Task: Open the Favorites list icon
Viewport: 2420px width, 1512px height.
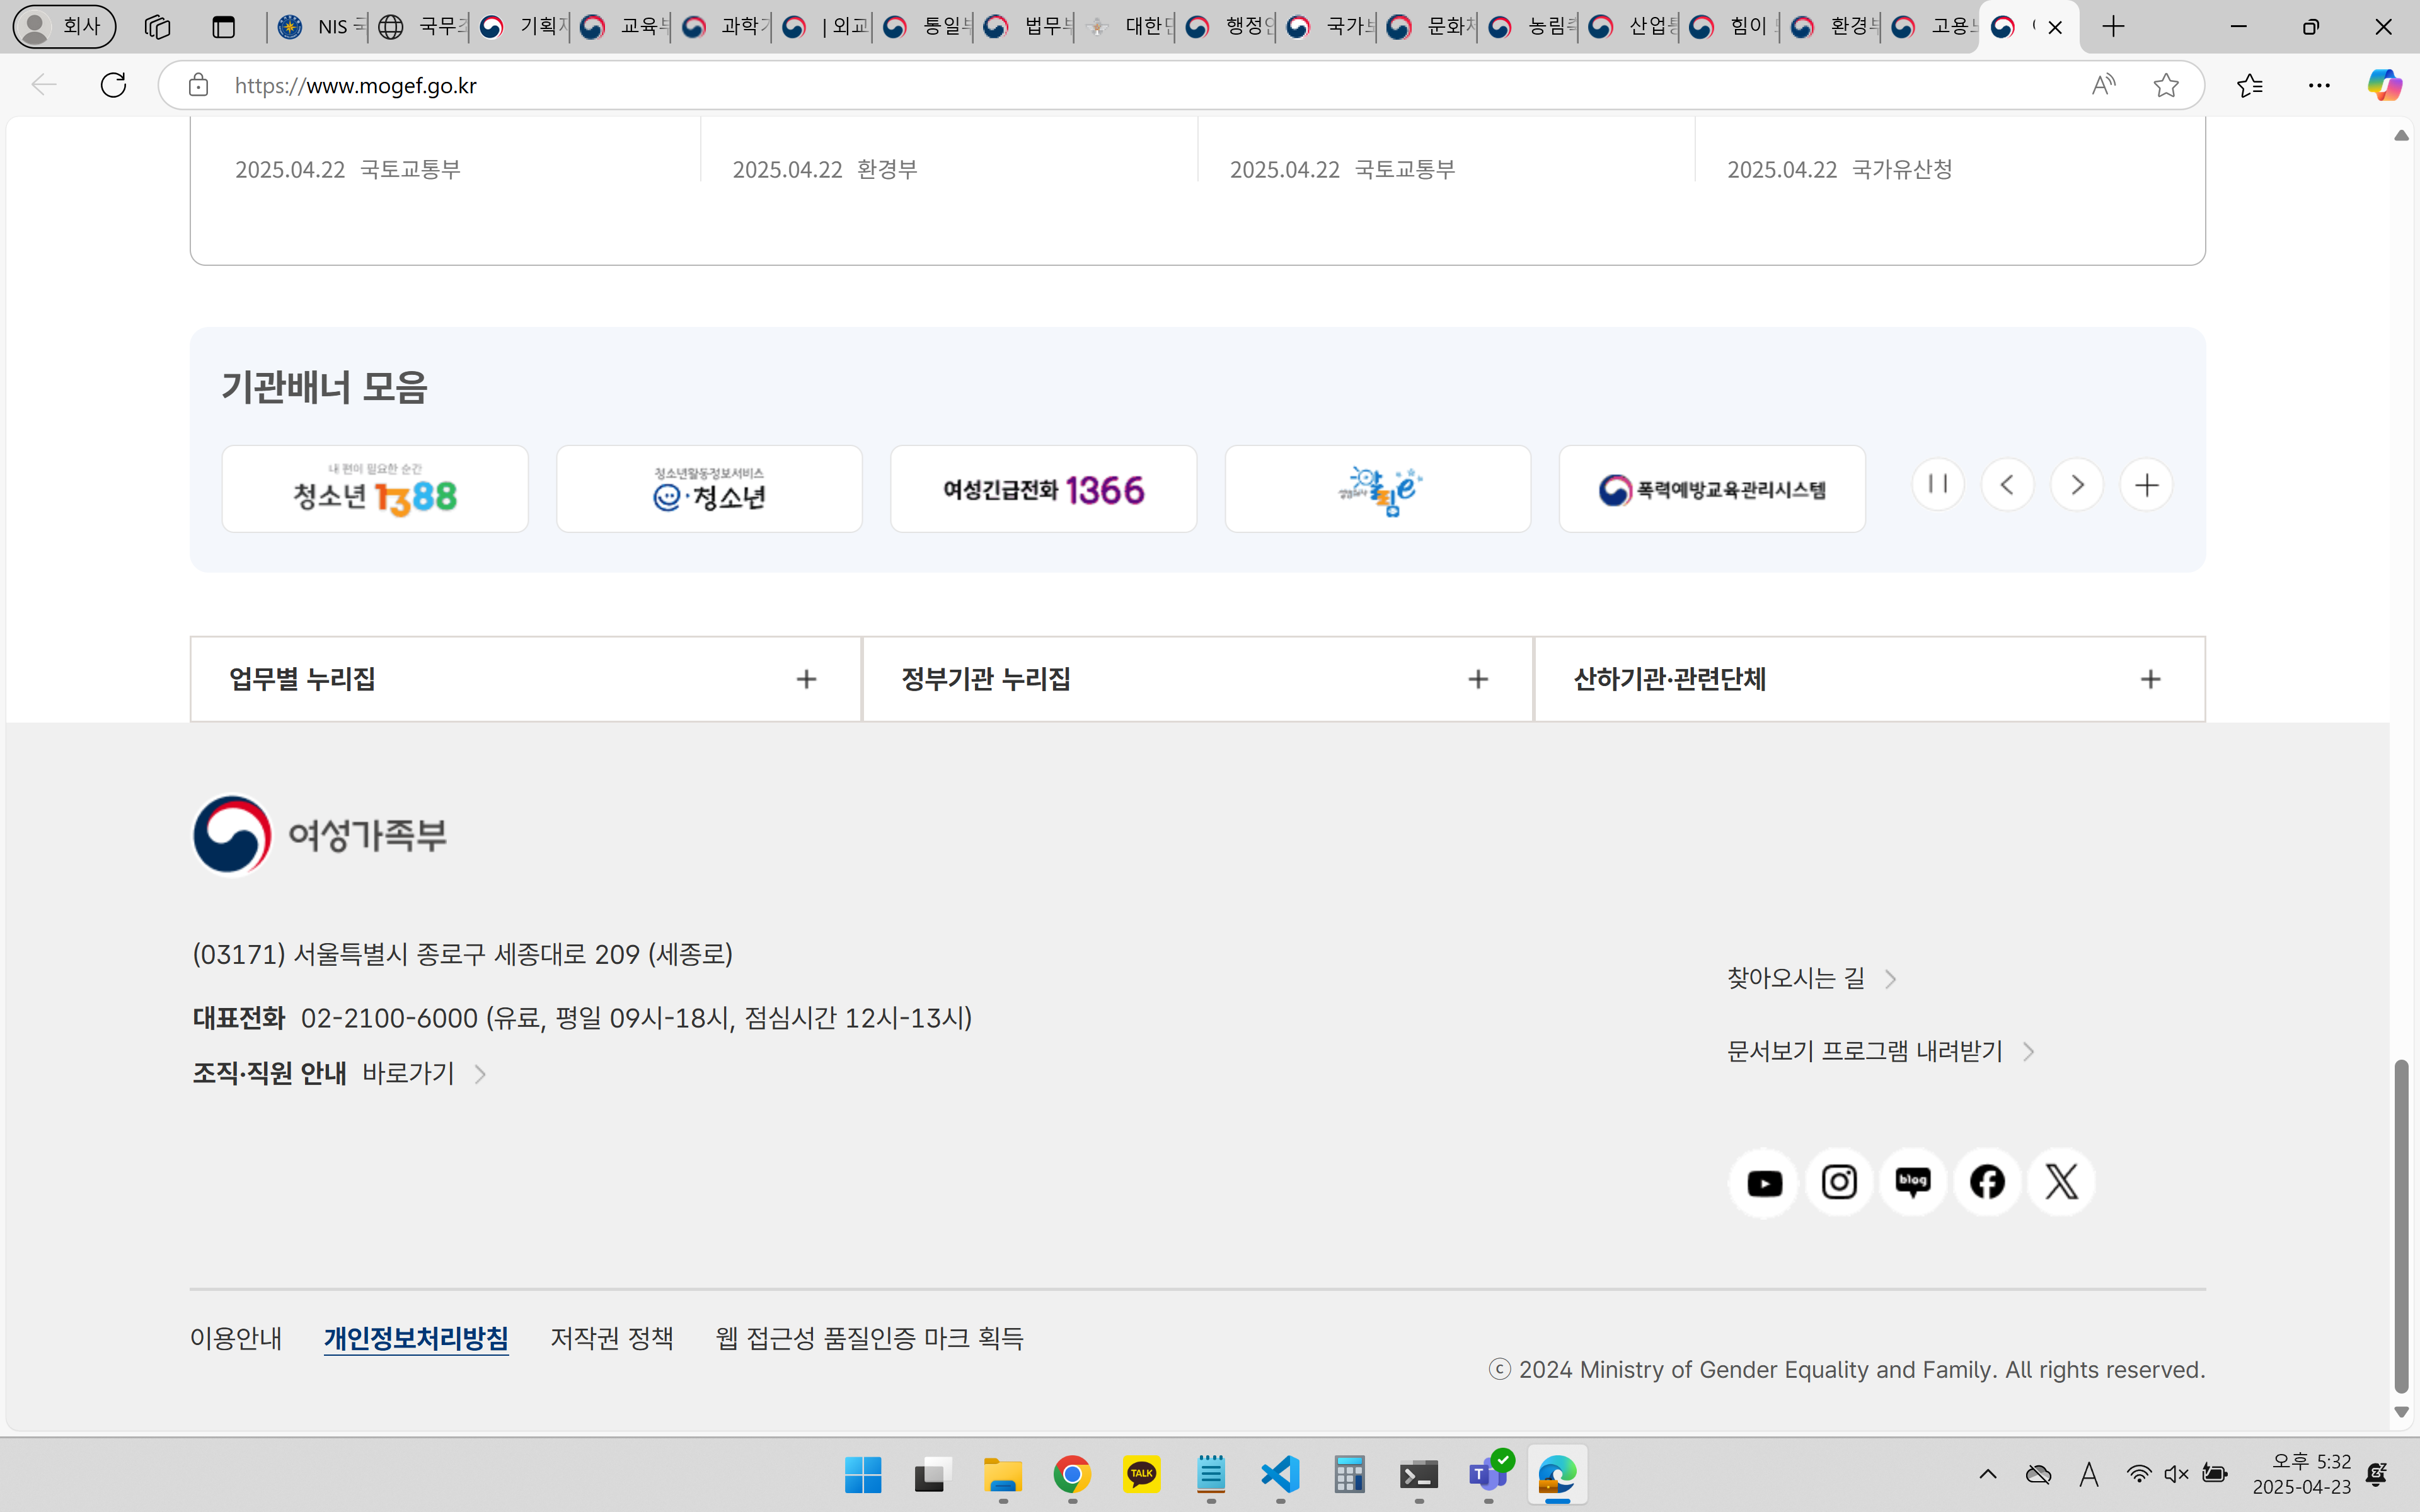Action: pyautogui.click(x=2250, y=85)
